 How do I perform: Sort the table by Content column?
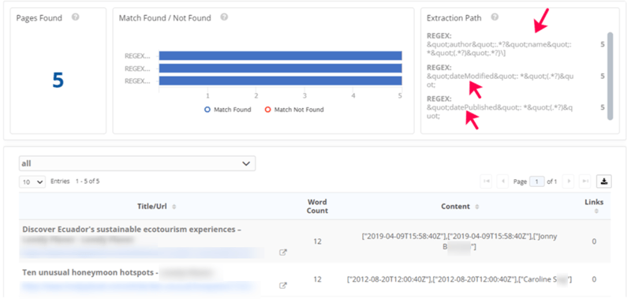coord(459,207)
